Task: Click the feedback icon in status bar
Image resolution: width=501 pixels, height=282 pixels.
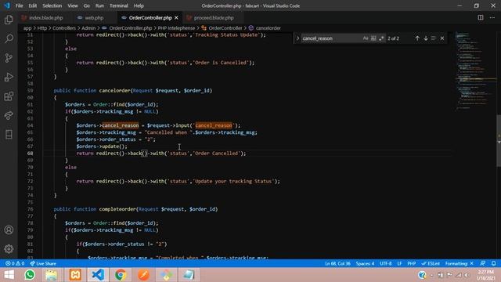Action: (483, 263)
